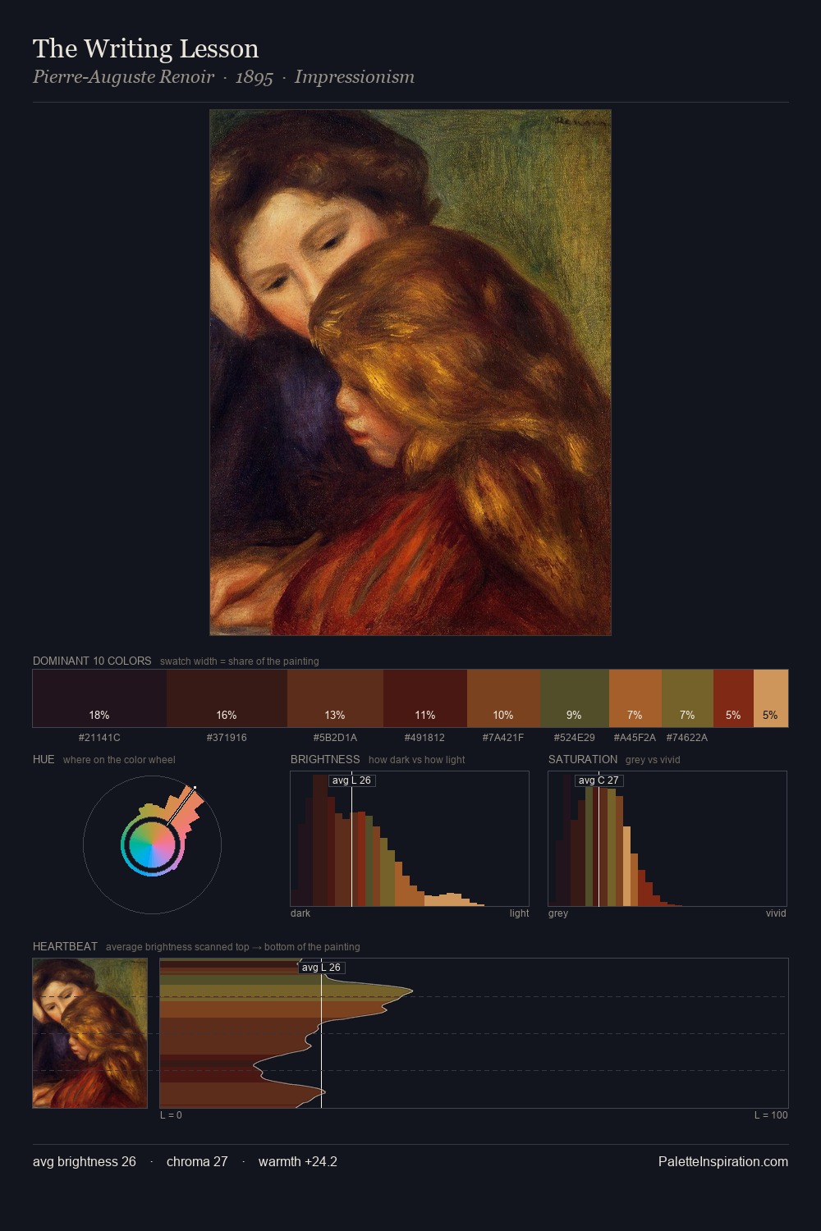Screen dimensions: 821x1231
Task: Select the 13% brown swatch
Action: [335, 698]
